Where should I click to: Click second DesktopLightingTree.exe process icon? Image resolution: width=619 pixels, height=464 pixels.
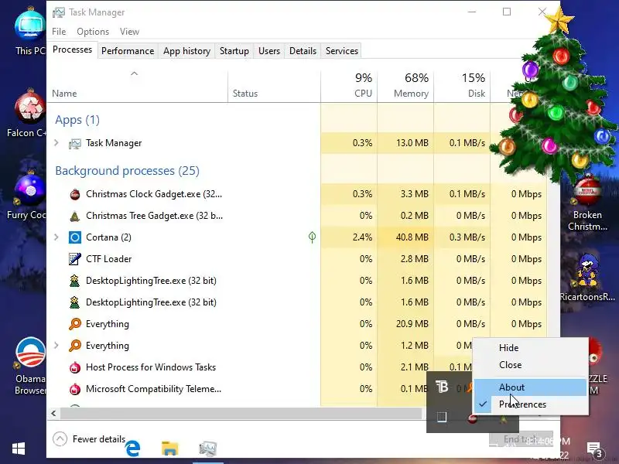pos(74,302)
